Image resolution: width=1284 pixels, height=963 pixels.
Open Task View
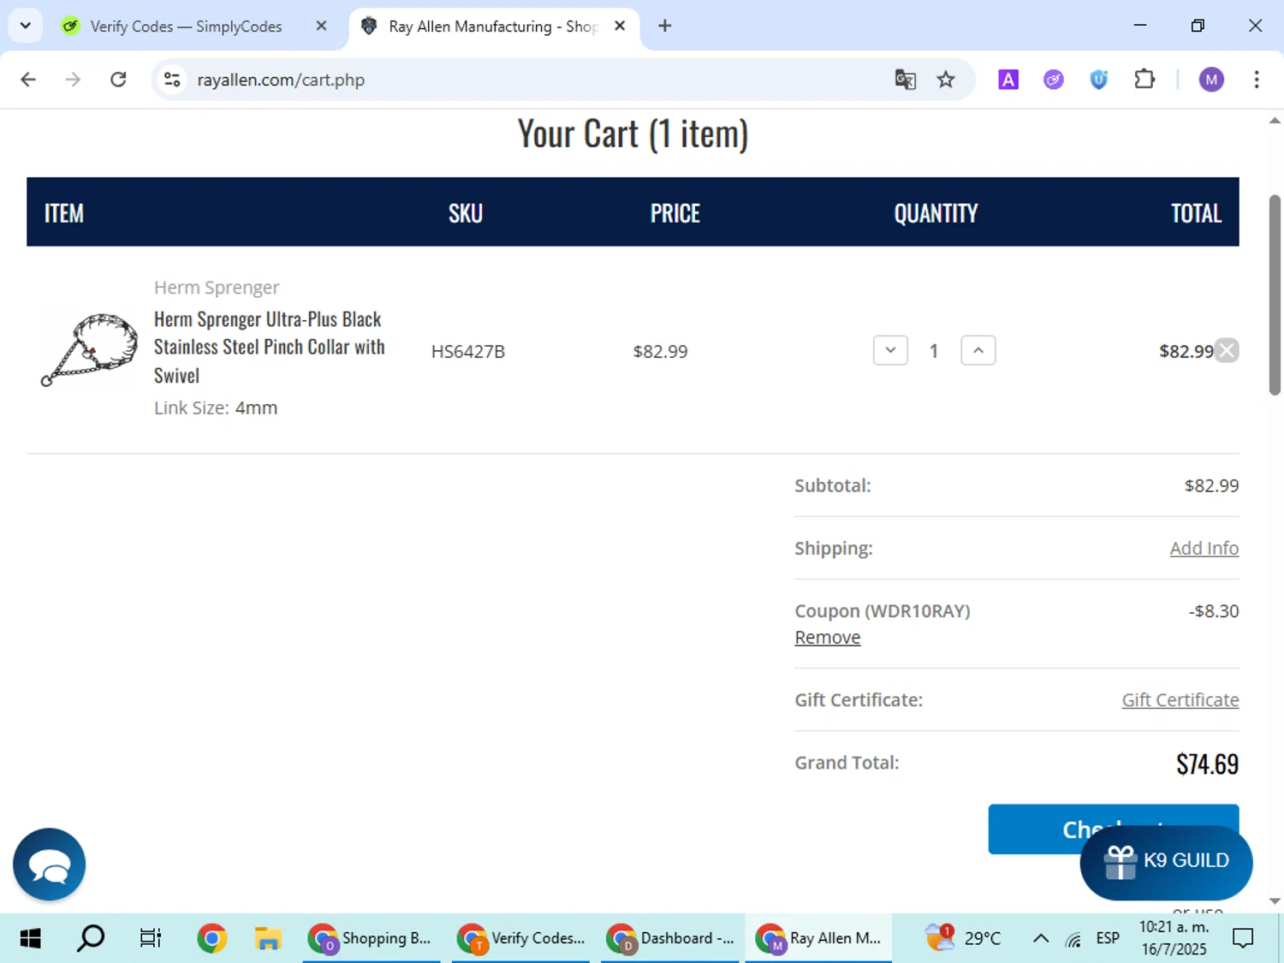151,938
